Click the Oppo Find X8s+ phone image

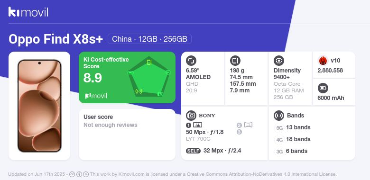39,106
